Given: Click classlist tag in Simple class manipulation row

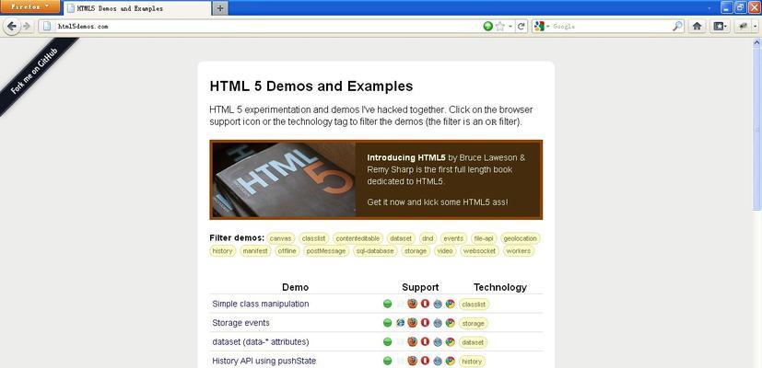Looking at the screenshot, I should (475, 305).
